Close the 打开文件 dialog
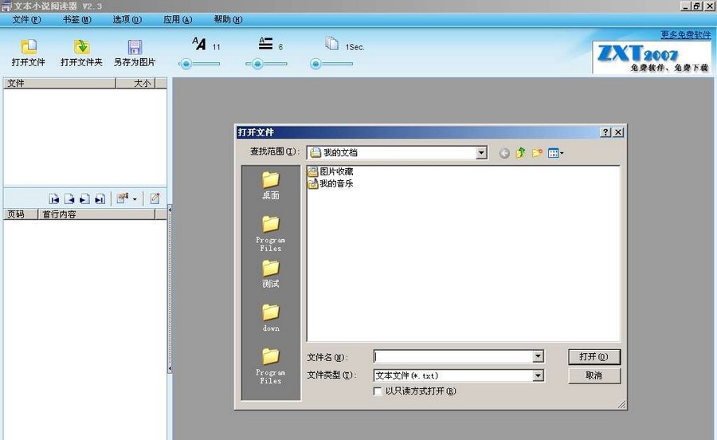The width and height of the screenshot is (717, 440). point(618,132)
